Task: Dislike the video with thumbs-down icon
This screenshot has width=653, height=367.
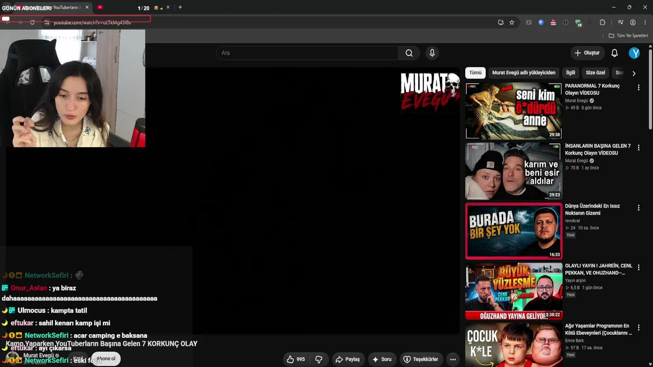Action: tap(319, 359)
